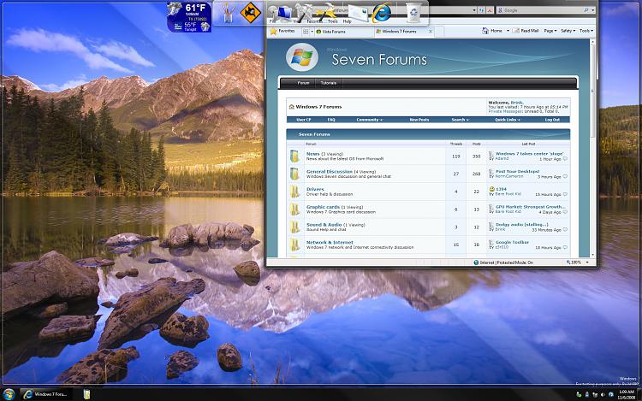Click the volume icon in system tray
The width and height of the screenshot is (642, 401).
[x=604, y=394]
